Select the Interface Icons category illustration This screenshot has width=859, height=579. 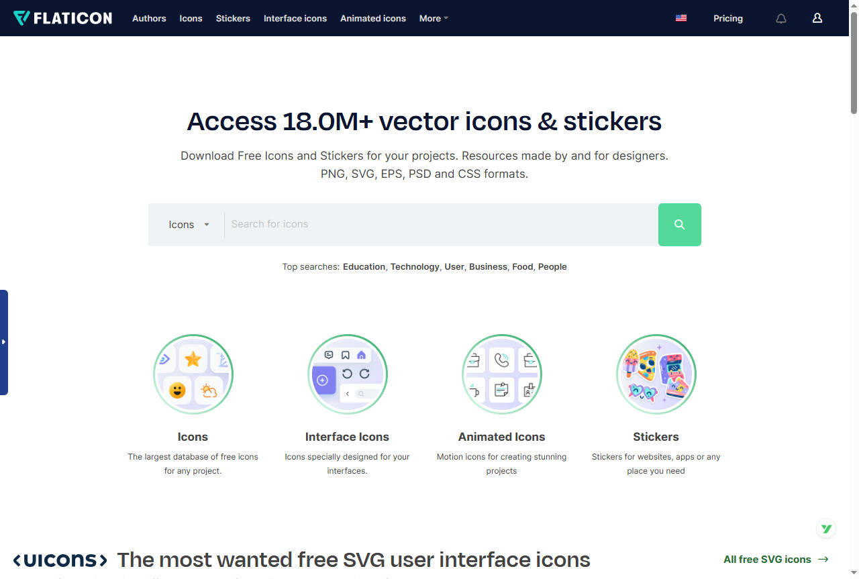pos(347,374)
